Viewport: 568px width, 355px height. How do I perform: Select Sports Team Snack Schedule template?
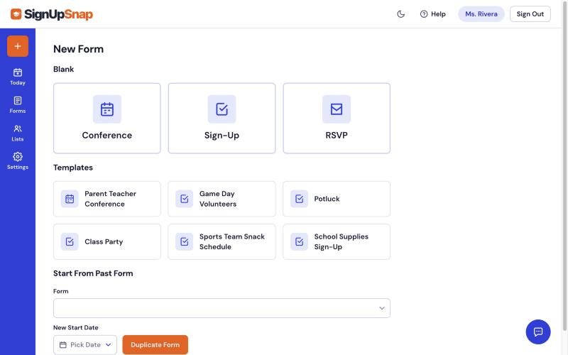(222, 241)
